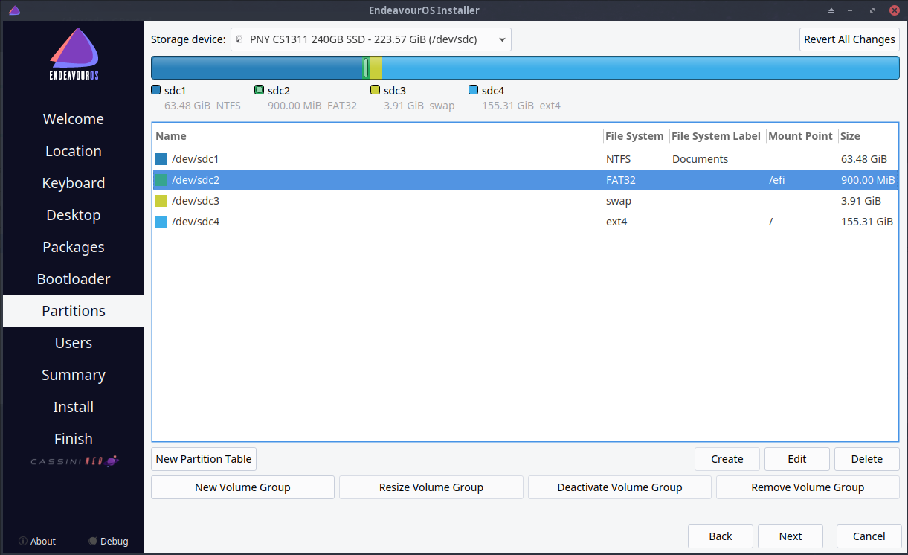Viewport: 908px width, 555px height.
Task: Click the 'Documents' label cell
Action: pyautogui.click(x=700, y=159)
